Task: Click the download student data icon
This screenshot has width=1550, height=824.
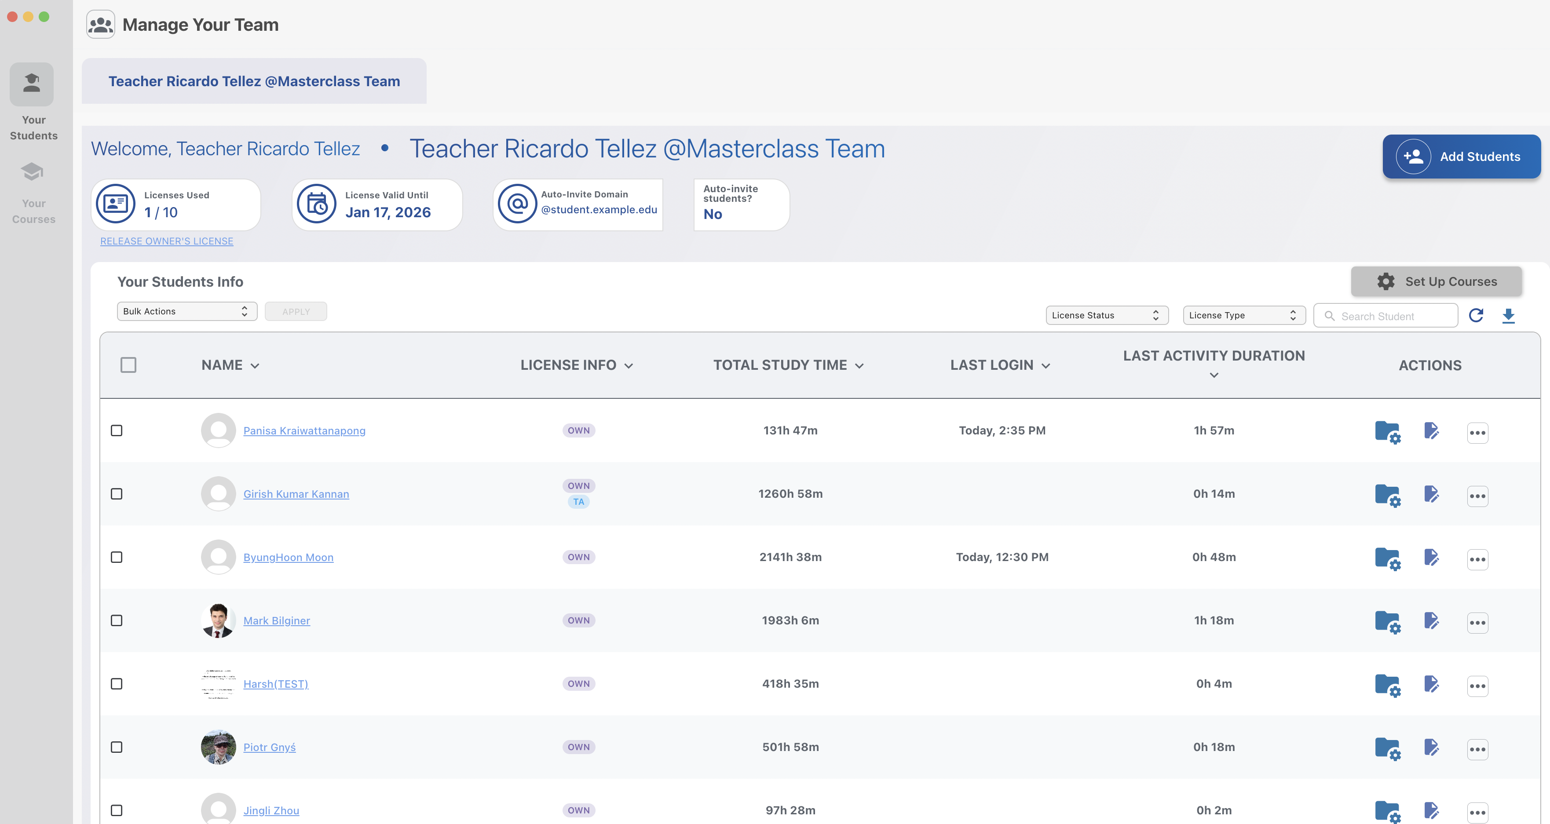Action: pyautogui.click(x=1508, y=315)
